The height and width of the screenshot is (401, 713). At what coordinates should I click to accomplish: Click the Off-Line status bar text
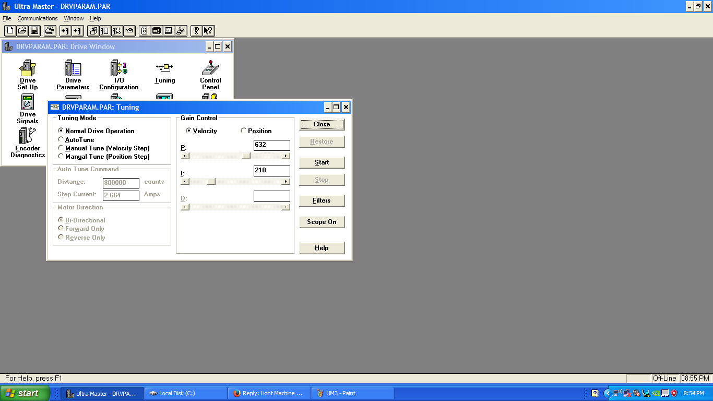(x=664, y=379)
